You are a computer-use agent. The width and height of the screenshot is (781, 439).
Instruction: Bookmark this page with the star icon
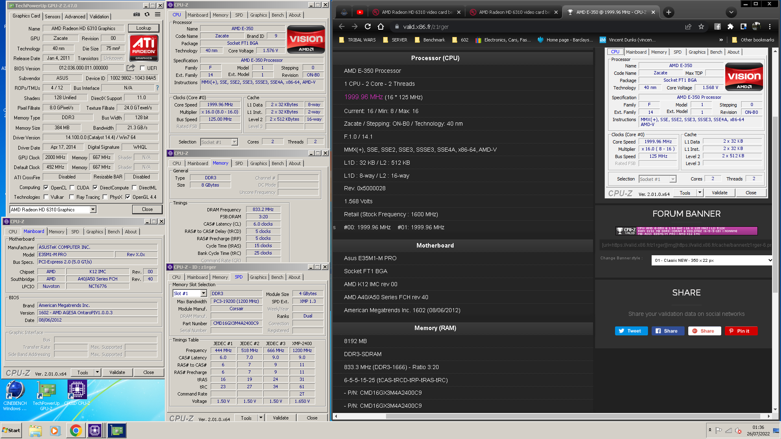pos(701,26)
